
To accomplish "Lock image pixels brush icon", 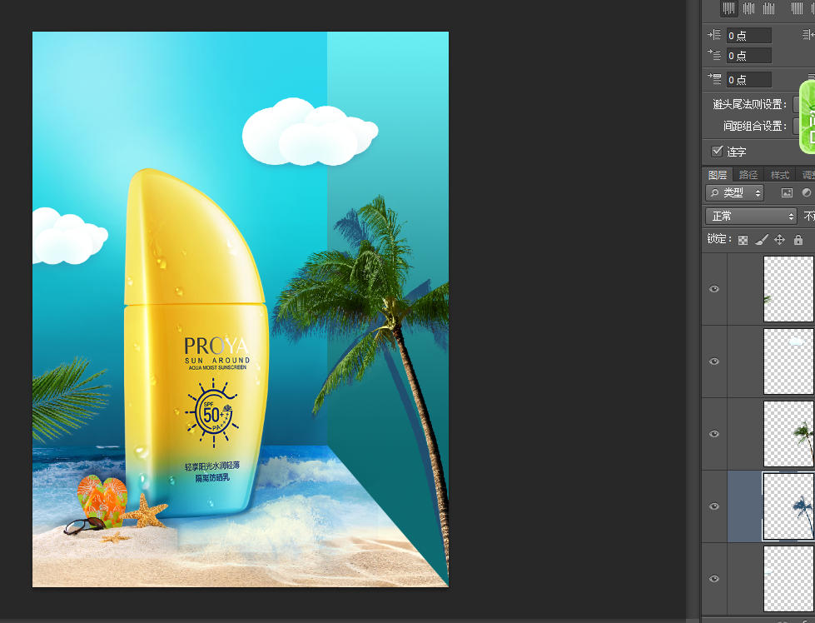I will tap(762, 240).
